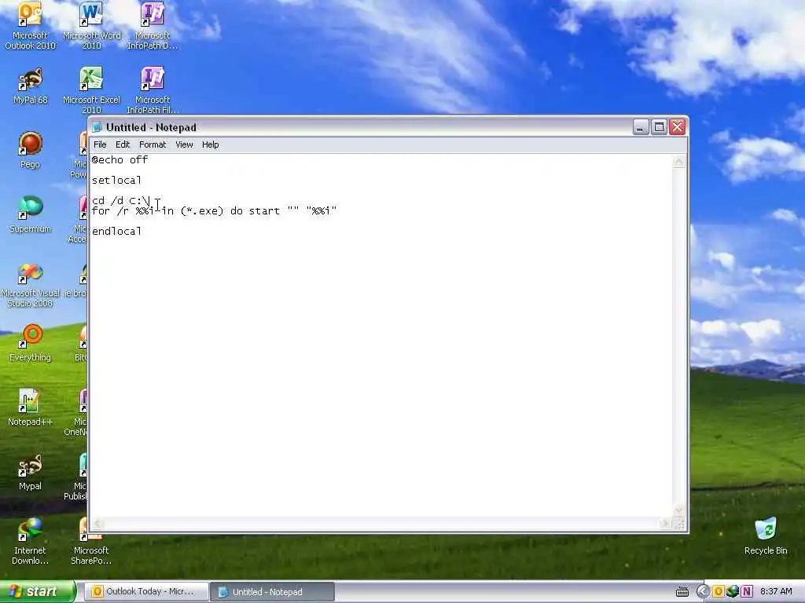
Task: Open the Format menu in Notepad
Action: [x=153, y=144]
